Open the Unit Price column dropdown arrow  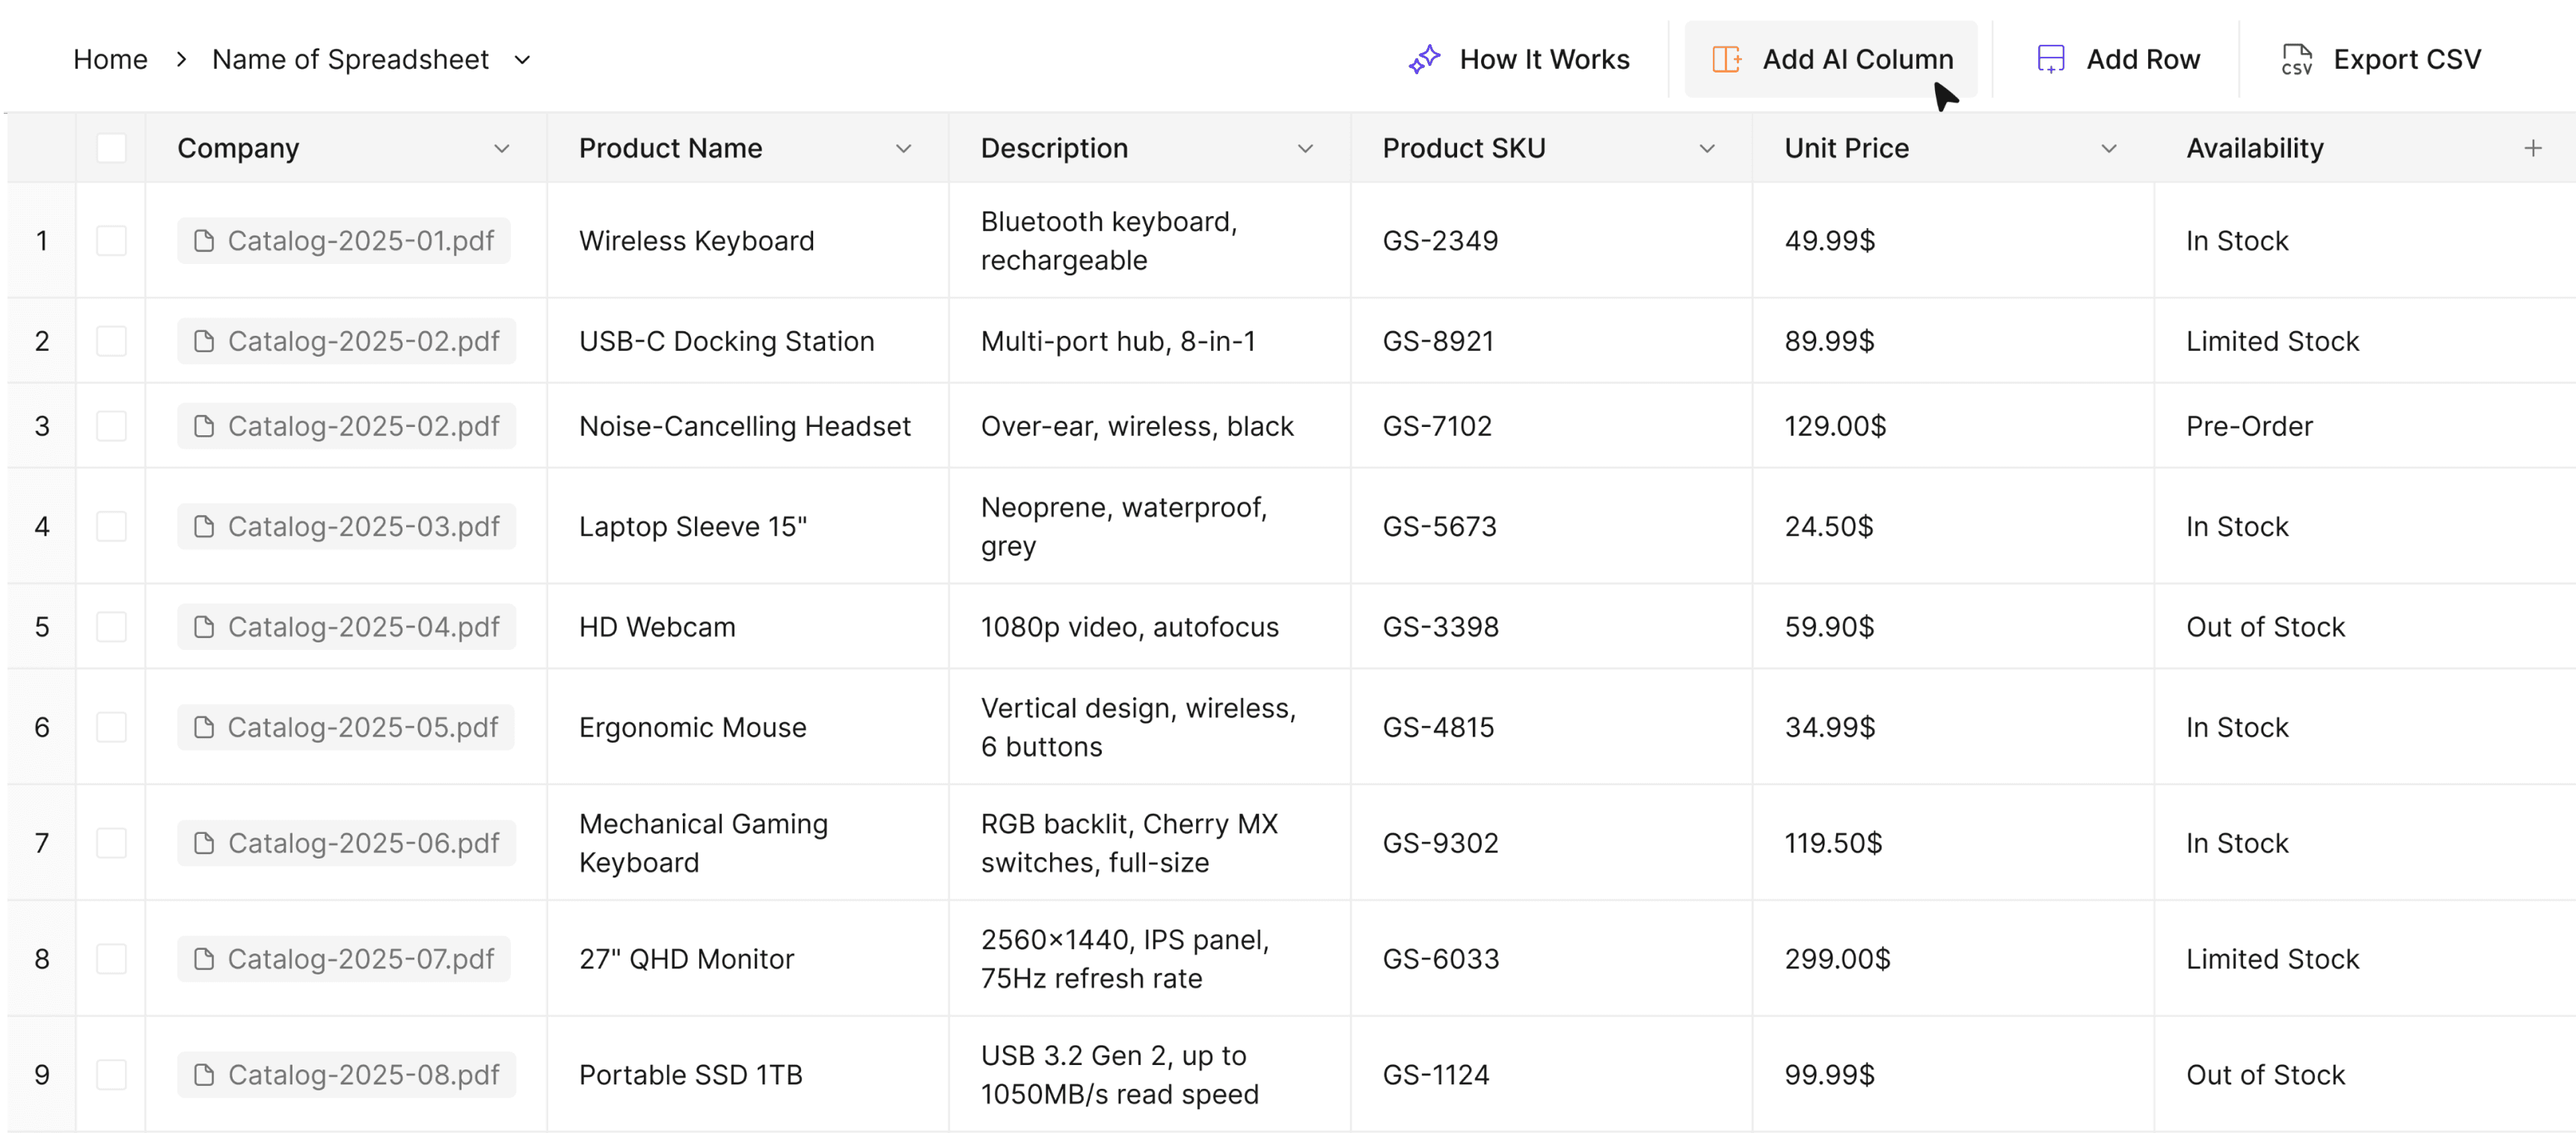tap(2109, 149)
